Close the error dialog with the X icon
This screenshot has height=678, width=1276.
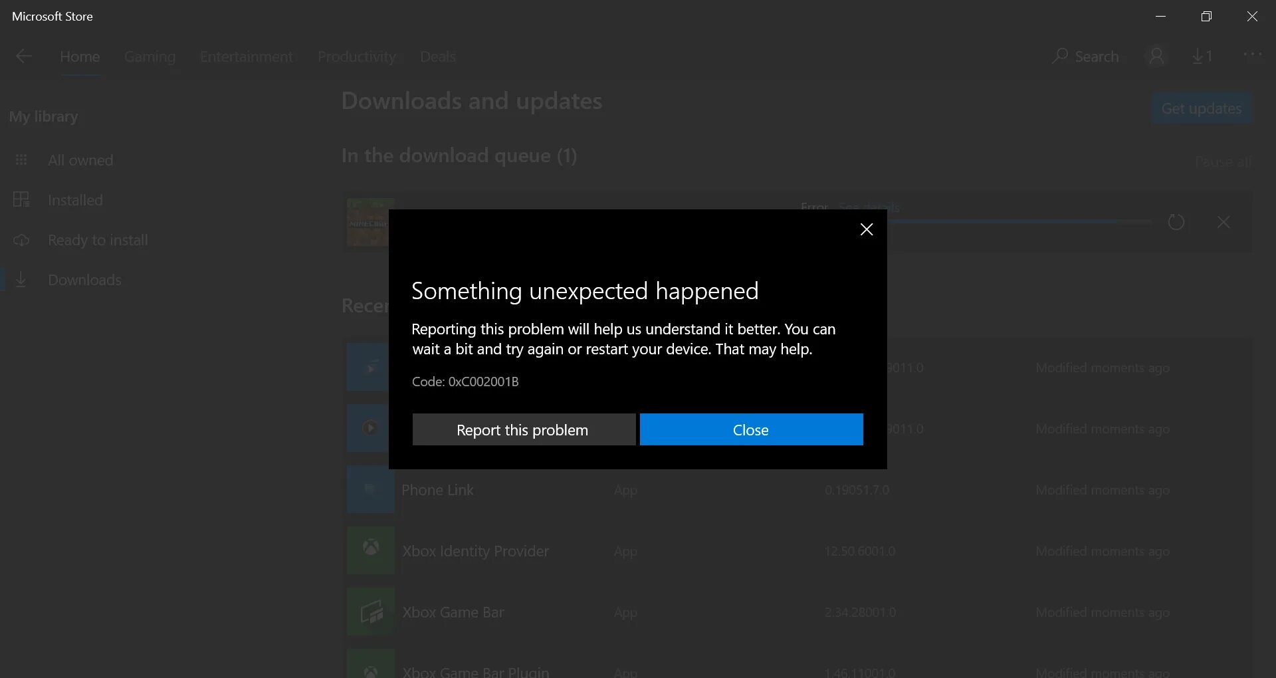click(x=866, y=229)
